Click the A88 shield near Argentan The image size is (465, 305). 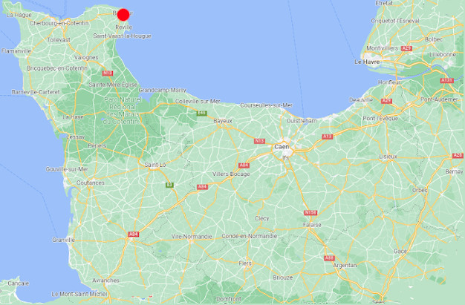(329, 258)
